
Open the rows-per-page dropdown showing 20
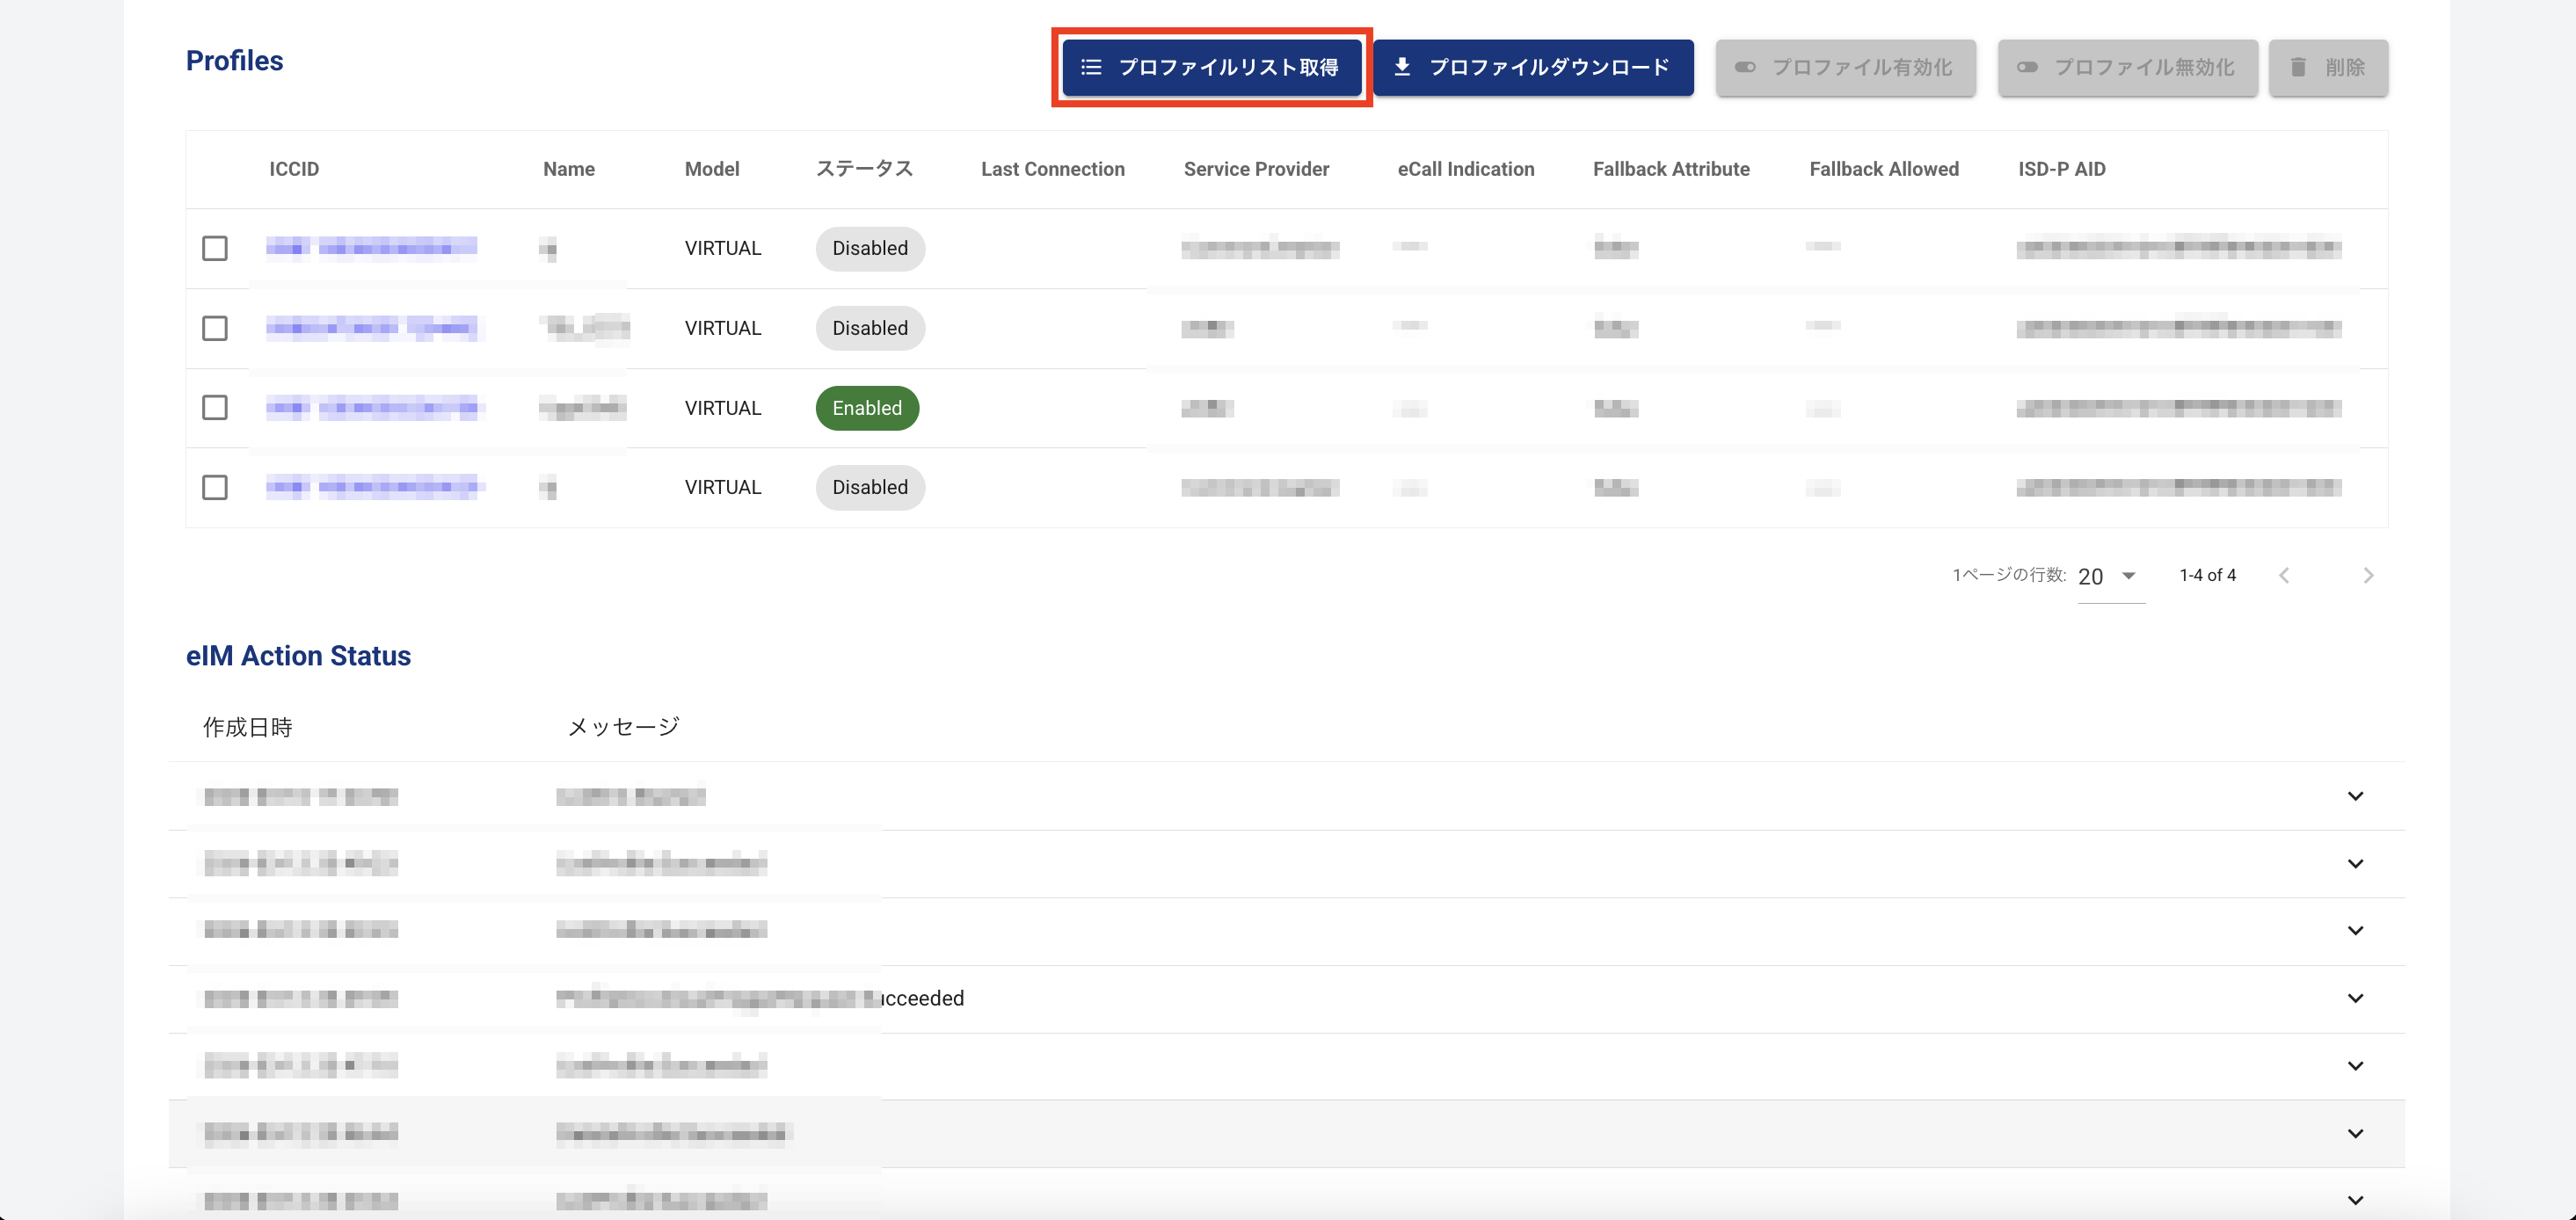point(2110,576)
